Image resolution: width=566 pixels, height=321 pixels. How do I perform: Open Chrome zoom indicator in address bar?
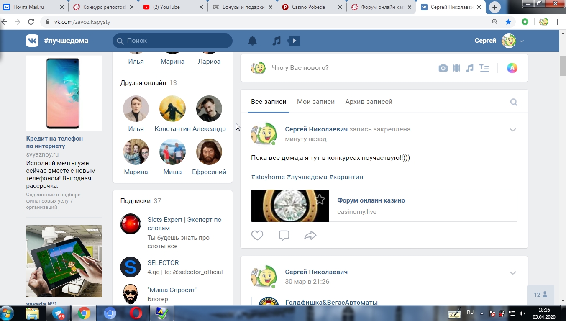coord(495,22)
